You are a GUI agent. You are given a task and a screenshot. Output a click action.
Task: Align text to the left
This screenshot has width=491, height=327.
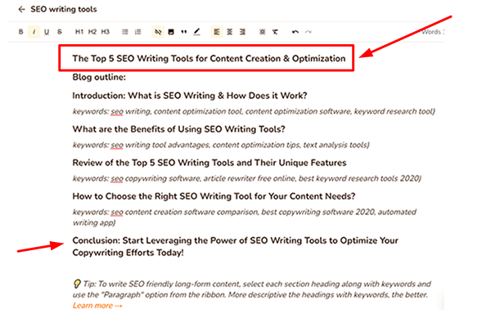(x=216, y=32)
